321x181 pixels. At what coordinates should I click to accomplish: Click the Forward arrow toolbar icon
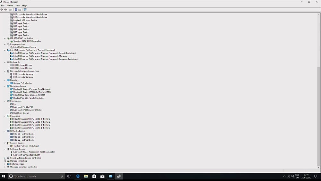click(x=5, y=10)
